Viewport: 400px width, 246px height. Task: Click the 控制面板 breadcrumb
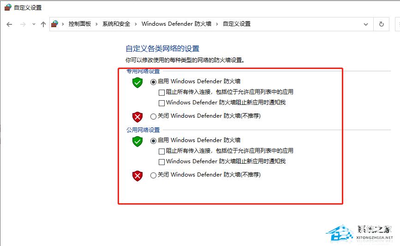click(x=80, y=24)
